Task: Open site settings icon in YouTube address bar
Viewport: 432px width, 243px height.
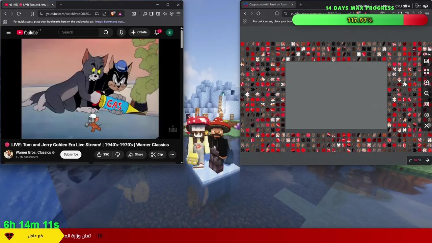Action: coord(41,14)
